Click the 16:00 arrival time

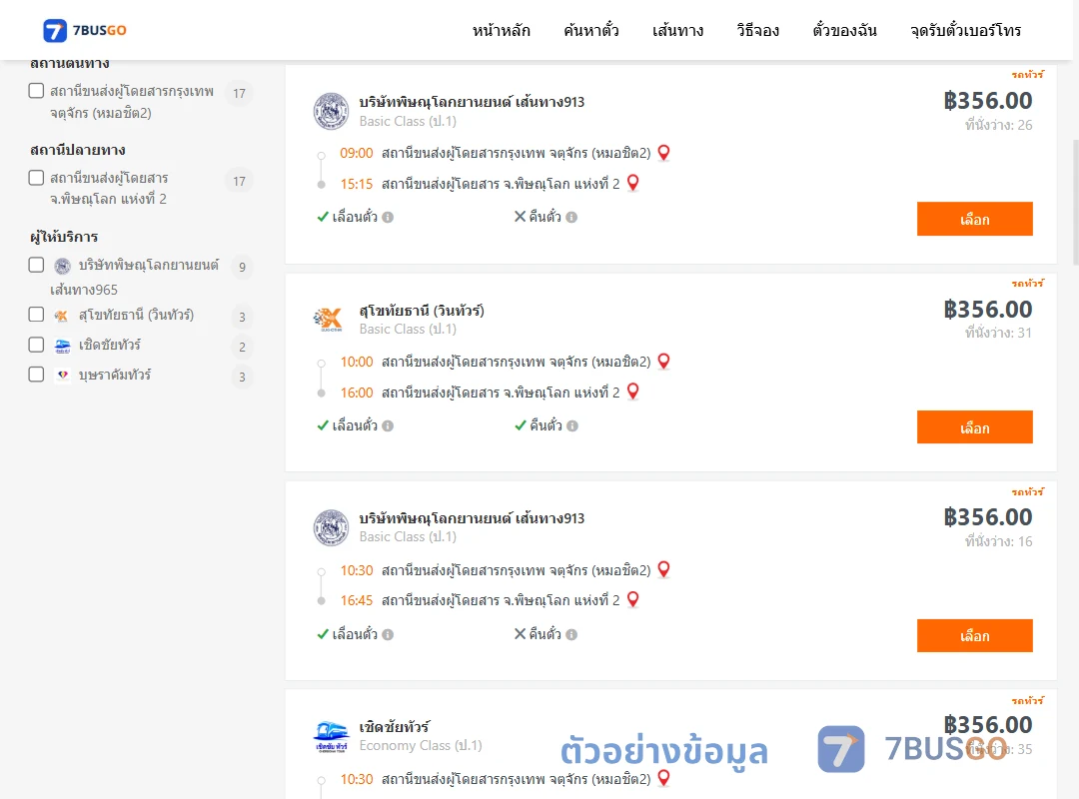pos(357,393)
